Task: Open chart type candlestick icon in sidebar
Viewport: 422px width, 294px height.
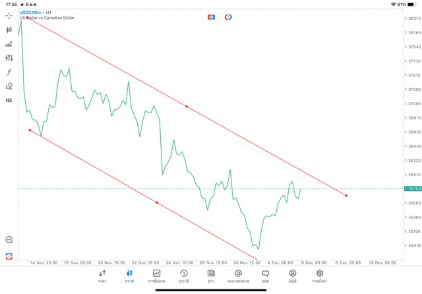Action: [x=9, y=30]
